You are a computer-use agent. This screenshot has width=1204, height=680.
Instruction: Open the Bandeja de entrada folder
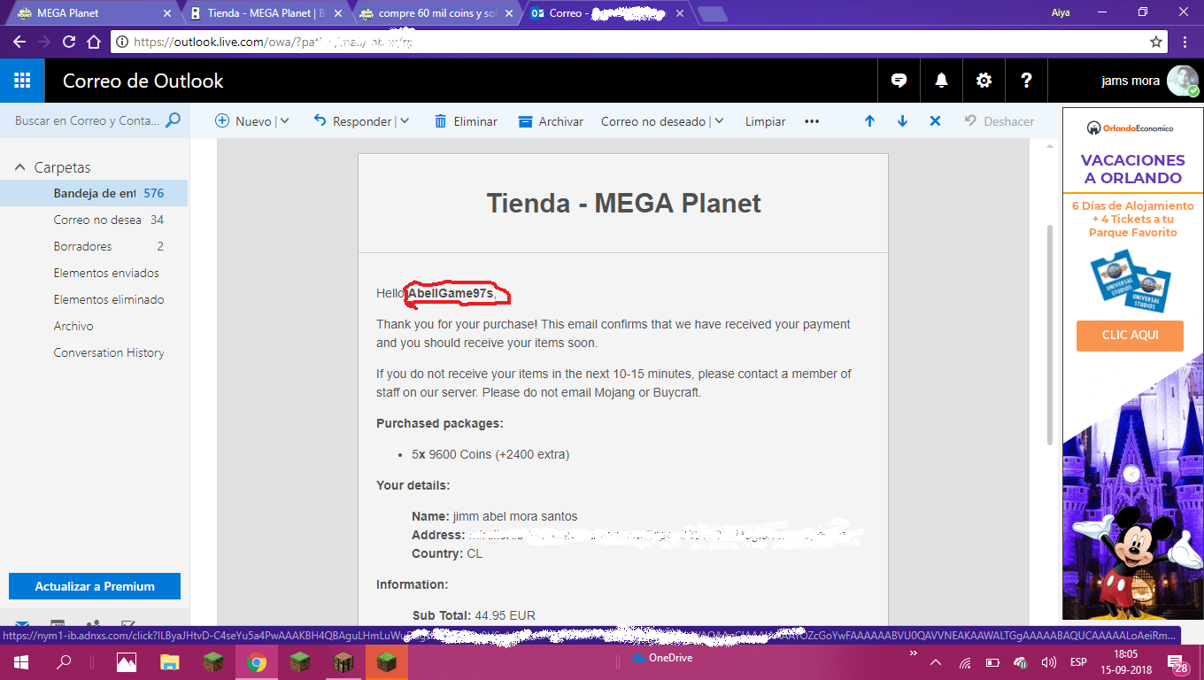click(94, 193)
